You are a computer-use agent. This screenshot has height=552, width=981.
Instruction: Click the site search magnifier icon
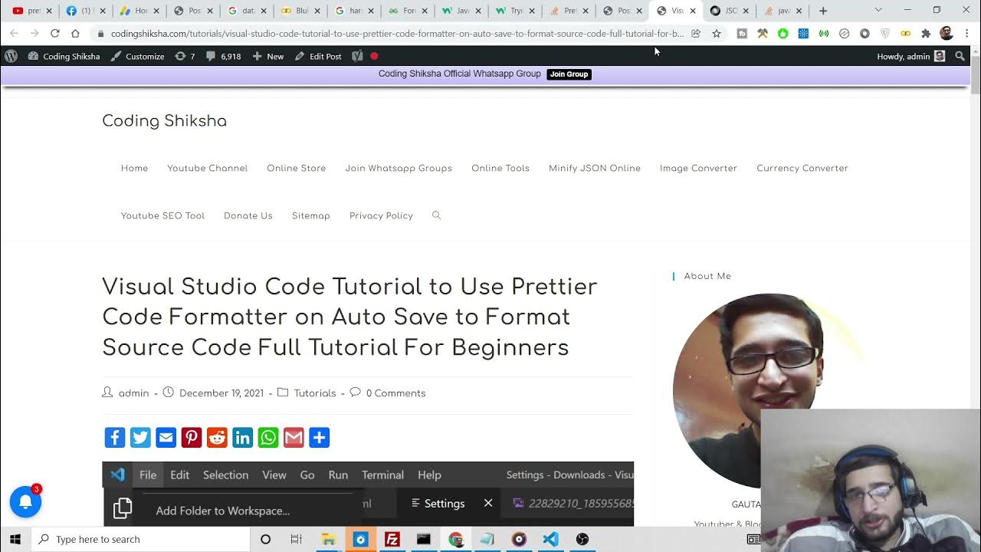(x=436, y=215)
